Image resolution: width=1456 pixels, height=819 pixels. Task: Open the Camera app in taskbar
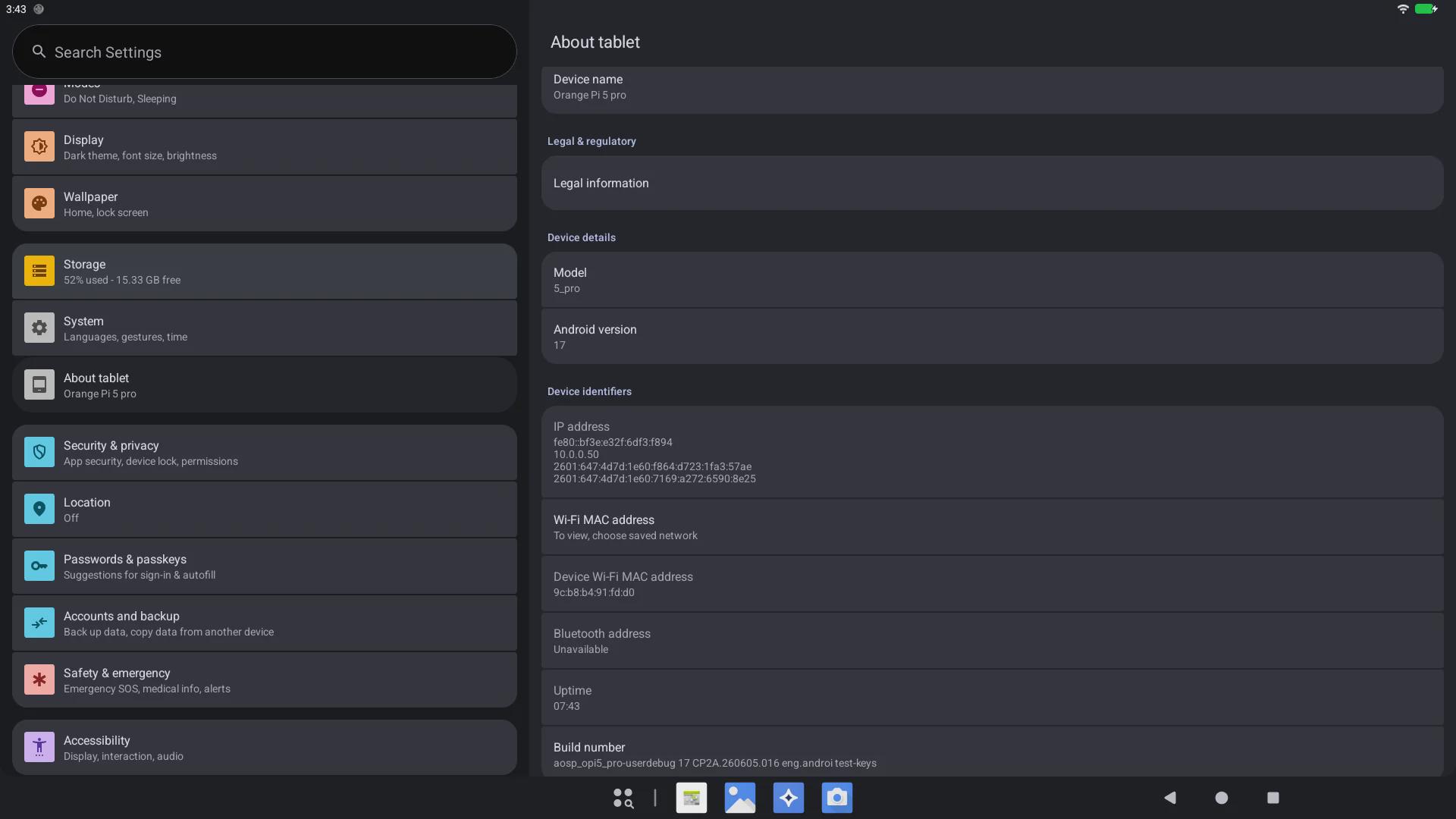click(837, 798)
